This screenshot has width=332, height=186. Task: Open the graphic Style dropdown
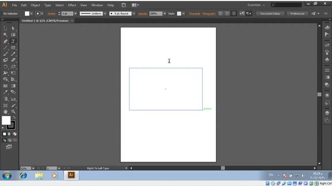[x=183, y=14]
